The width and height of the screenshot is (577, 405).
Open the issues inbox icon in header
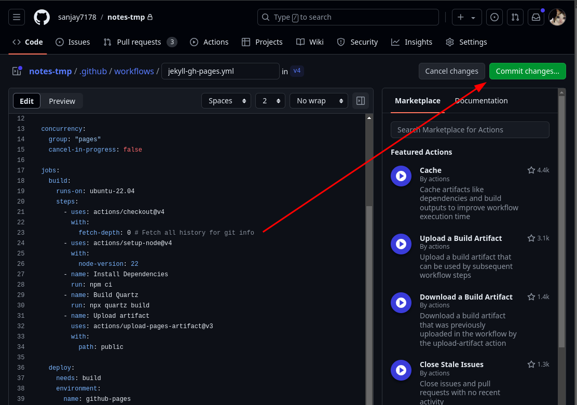click(x=494, y=17)
